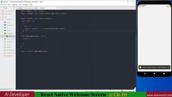Open the Selection menu
This screenshot has height=97, width=172.
click(x=15, y=5)
